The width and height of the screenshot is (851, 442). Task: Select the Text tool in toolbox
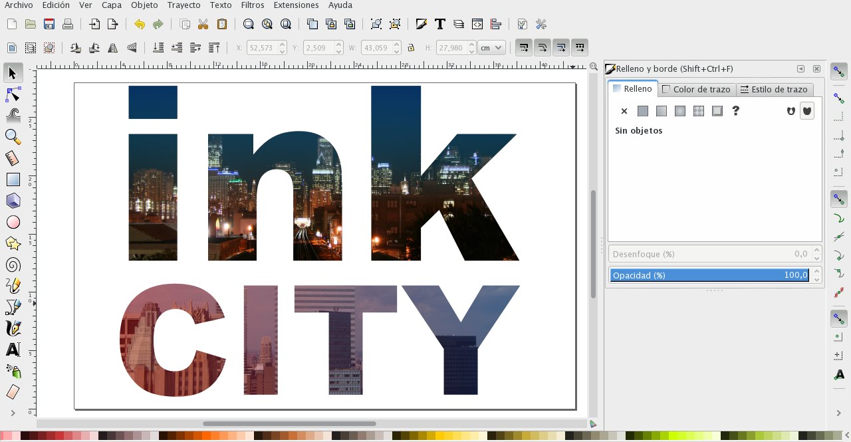pos(13,350)
